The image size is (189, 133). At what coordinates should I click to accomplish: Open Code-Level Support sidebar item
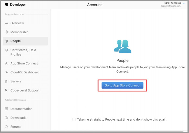25,90
